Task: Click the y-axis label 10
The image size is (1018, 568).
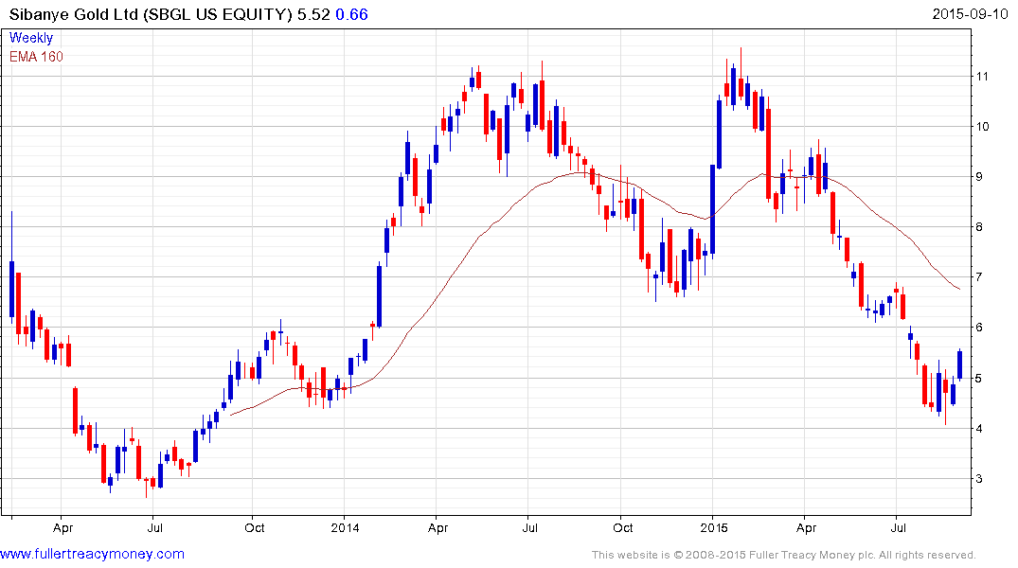Action: pos(982,126)
